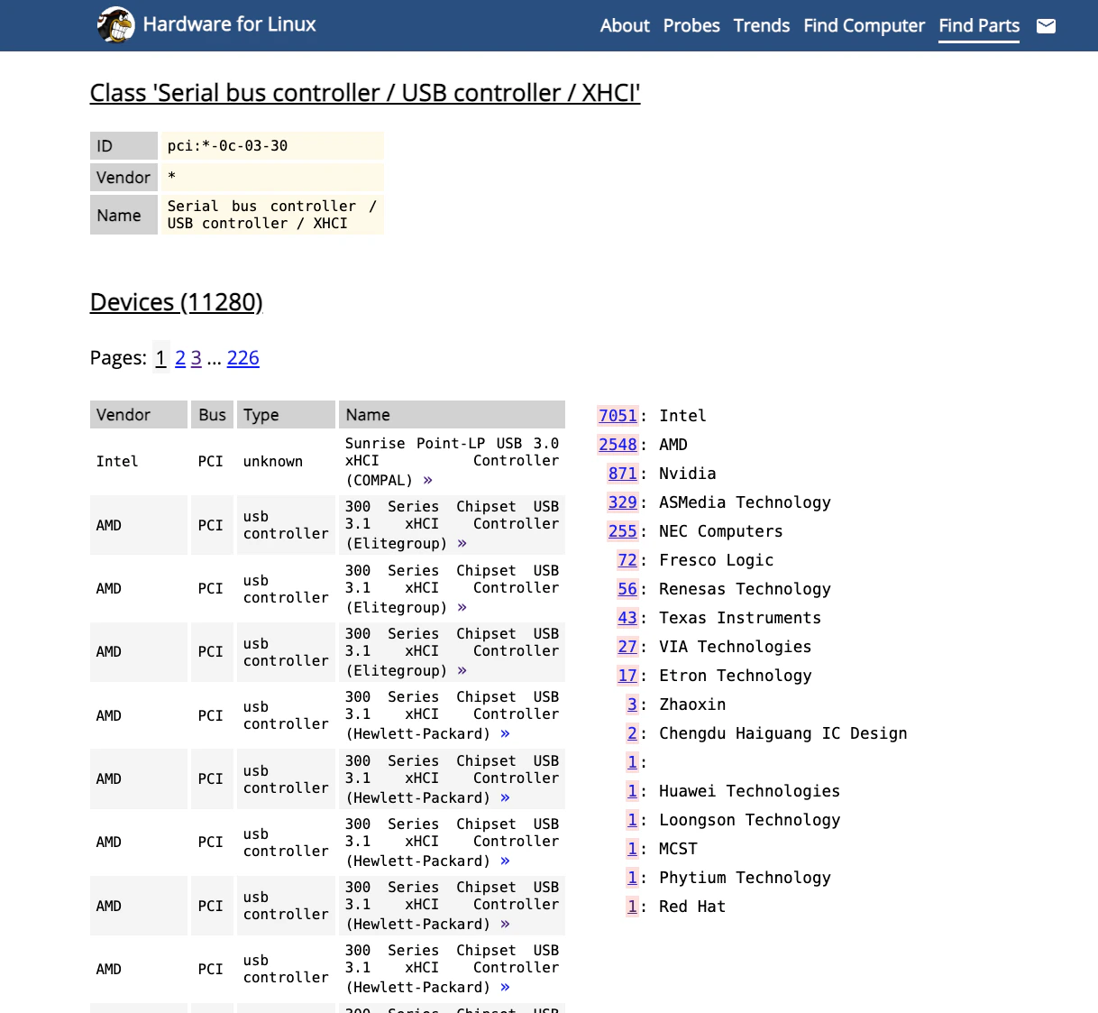Screen dimensions: 1098x1013
Task: Open the 17 Etron Technology count
Action: point(627,676)
